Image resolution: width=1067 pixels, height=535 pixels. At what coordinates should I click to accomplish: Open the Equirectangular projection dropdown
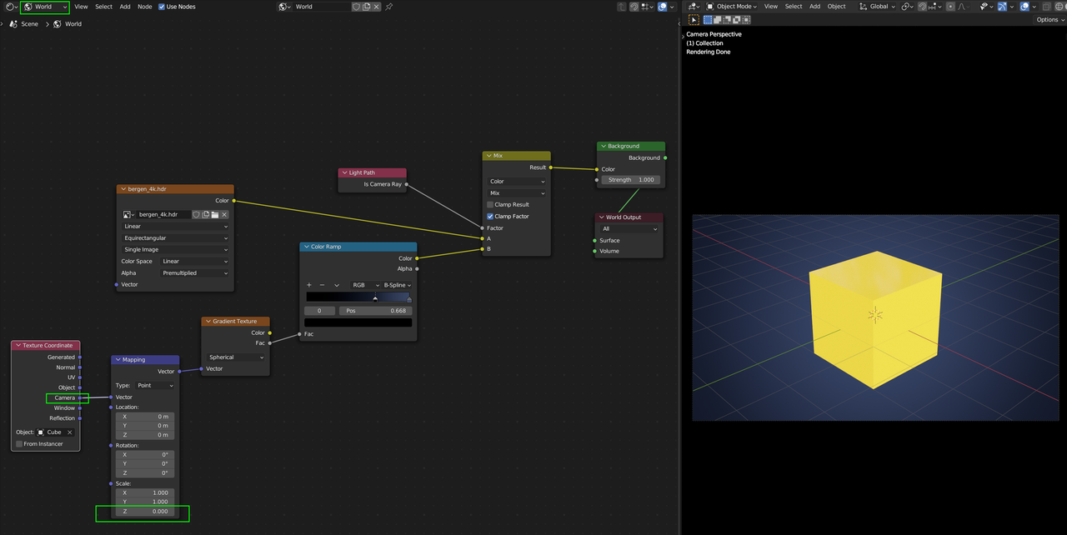tap(175, 237)
